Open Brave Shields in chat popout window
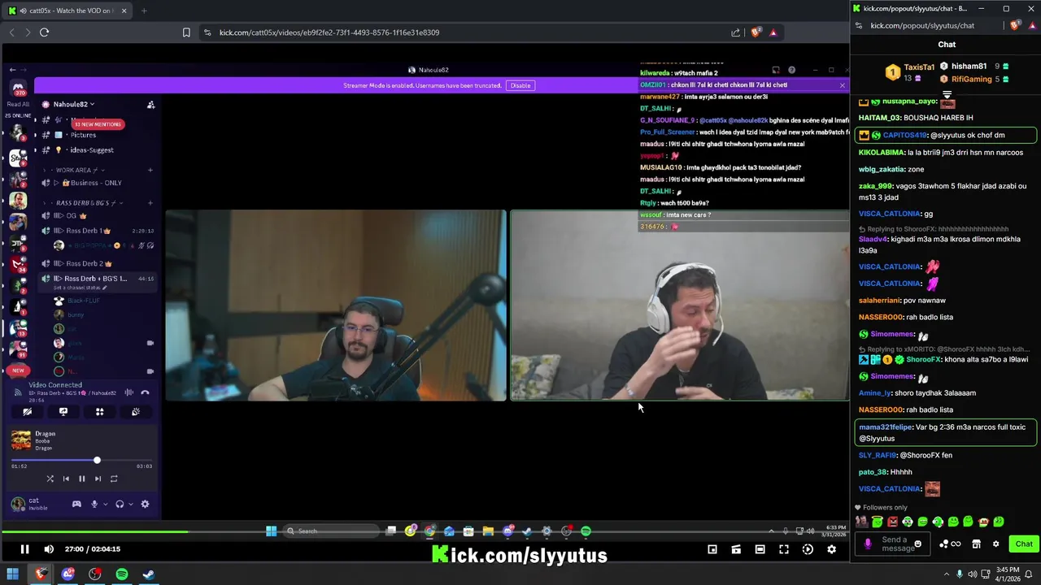 1015,25
